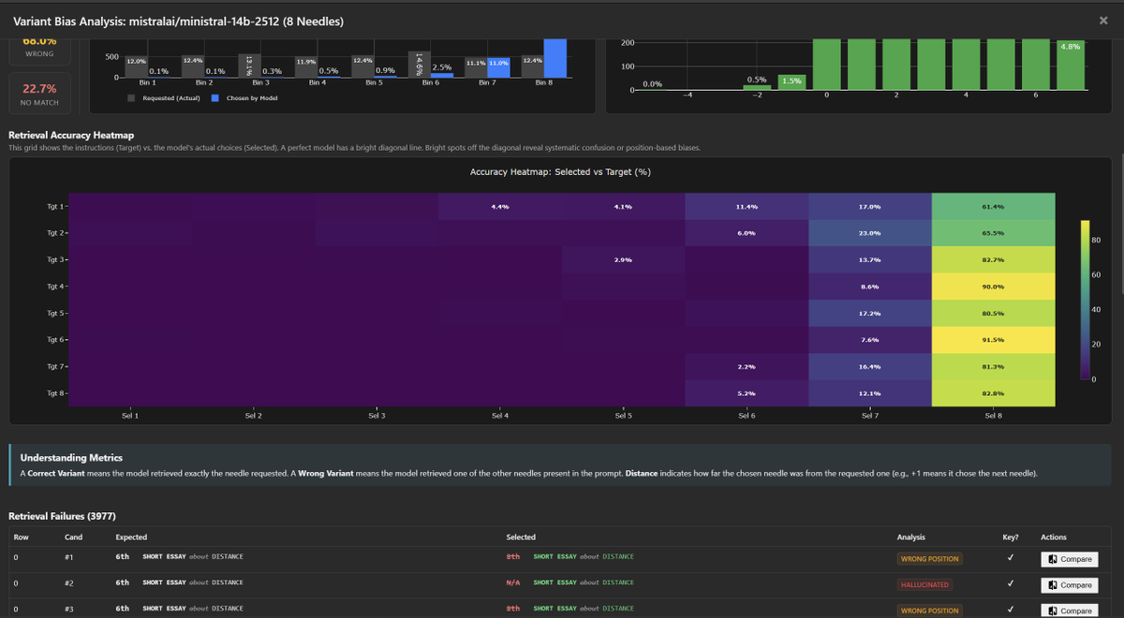Click the Accuracy Heatmap chart title
Image resolution: width=1124 pixels, height=618 pixels.
560,172
